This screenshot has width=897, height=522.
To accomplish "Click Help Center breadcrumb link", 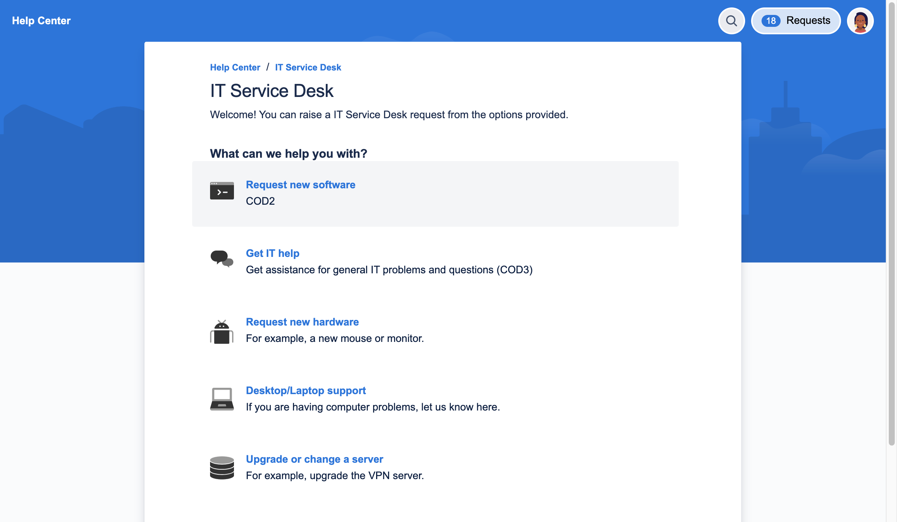I will (x=235, y=67).
